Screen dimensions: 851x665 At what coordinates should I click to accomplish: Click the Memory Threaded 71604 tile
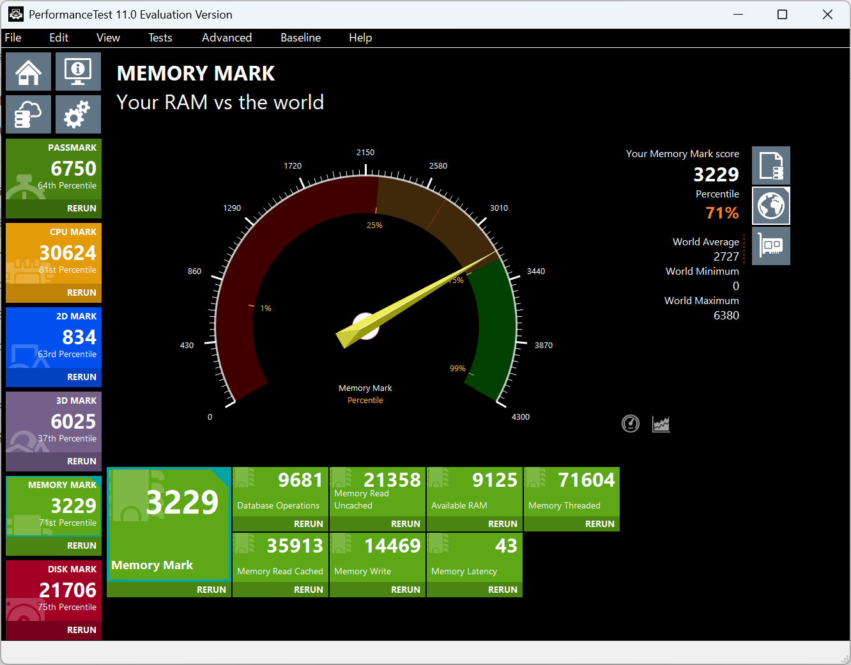click(x=572, y=491)
